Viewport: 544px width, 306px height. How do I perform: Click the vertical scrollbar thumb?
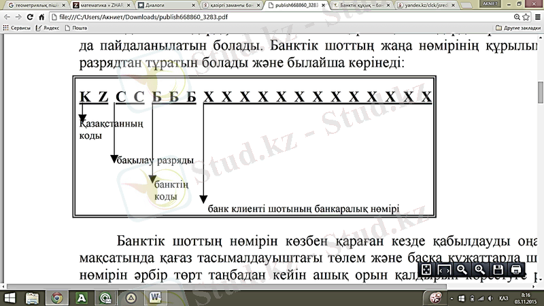coord(541,92)
